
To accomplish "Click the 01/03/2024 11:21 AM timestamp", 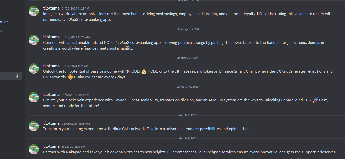I will click(x=75, y=8).
